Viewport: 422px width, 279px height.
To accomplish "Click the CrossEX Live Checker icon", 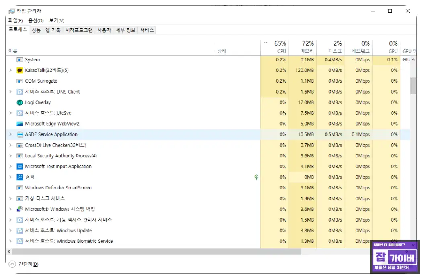I will click(20, 145).
